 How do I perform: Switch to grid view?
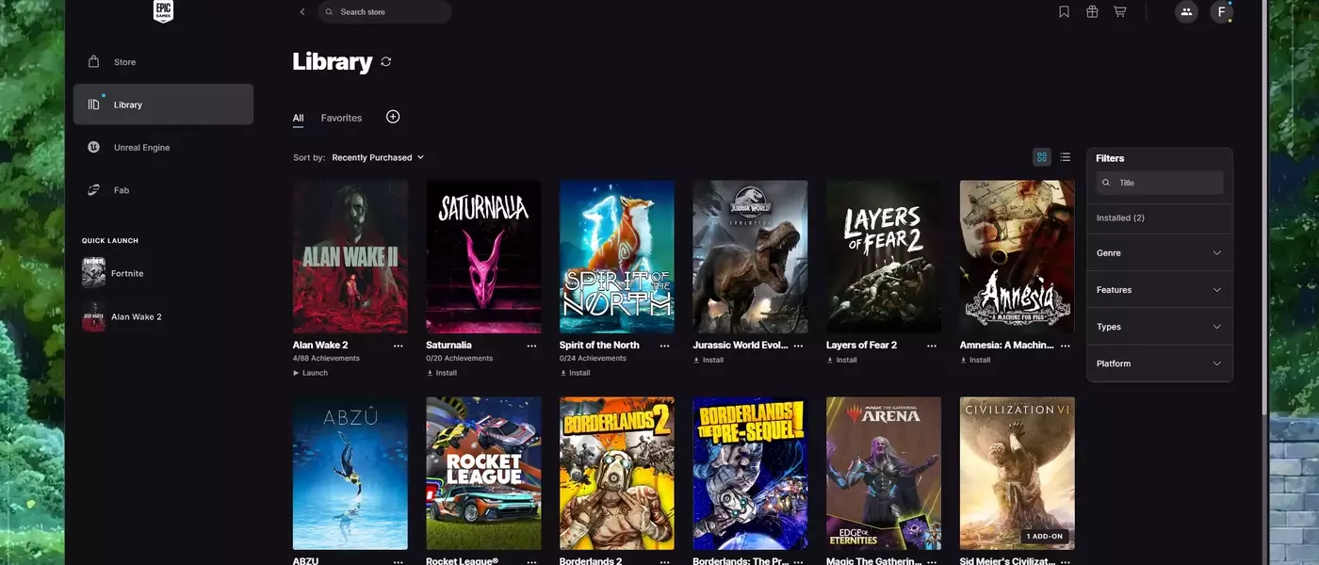coord(1041,157)
